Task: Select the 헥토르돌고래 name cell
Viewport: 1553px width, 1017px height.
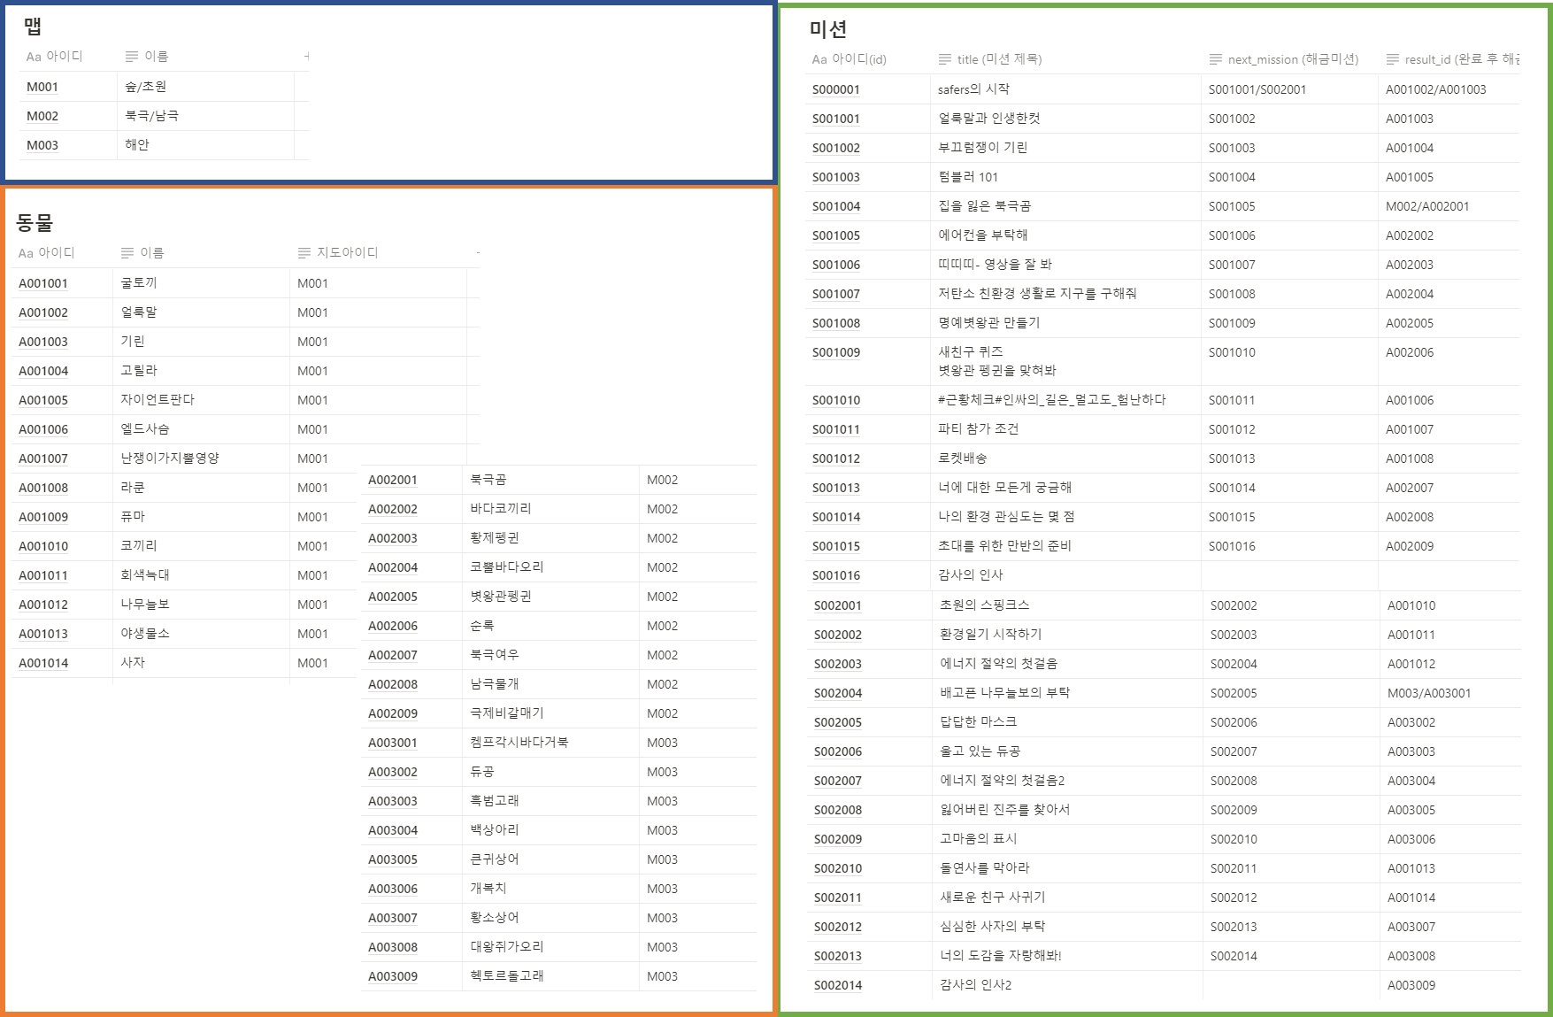Action: [550, 976]
